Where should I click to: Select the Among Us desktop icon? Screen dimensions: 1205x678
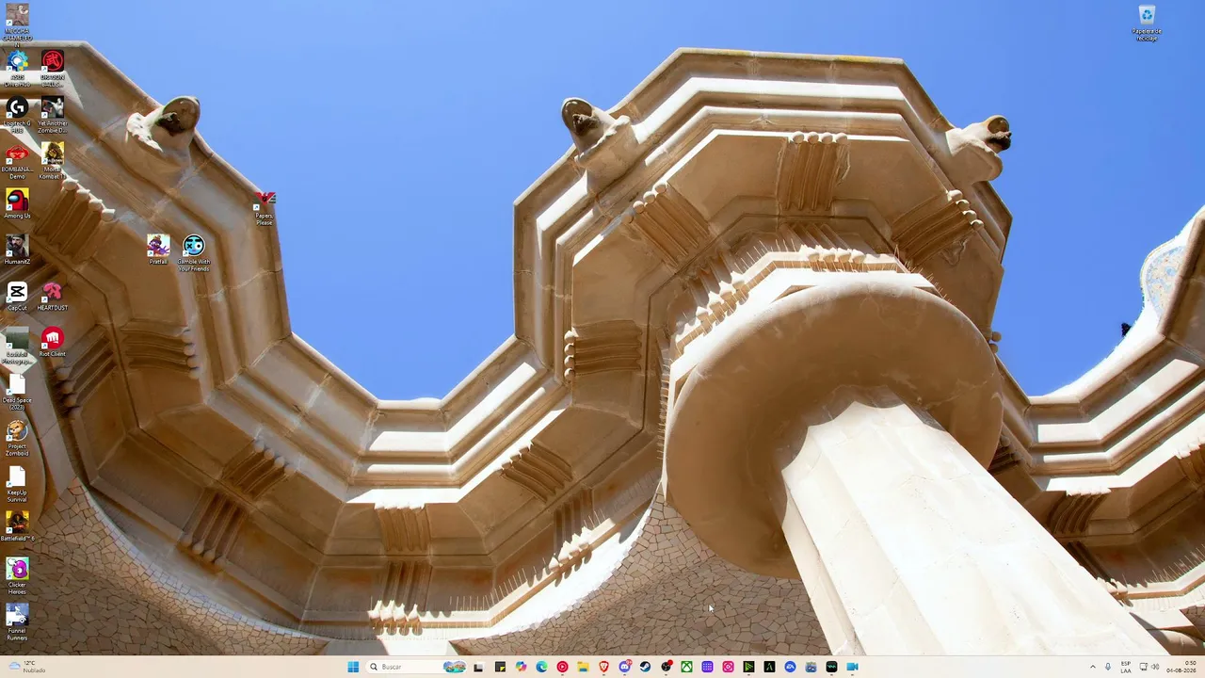tap(17, 204)
